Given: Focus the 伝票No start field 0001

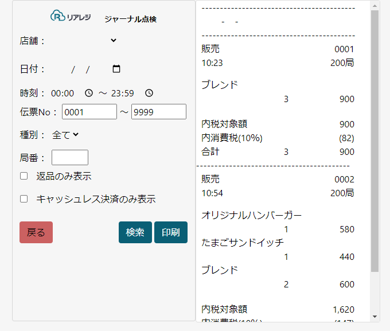Looking at the screenshot, I should pos(89,112).
